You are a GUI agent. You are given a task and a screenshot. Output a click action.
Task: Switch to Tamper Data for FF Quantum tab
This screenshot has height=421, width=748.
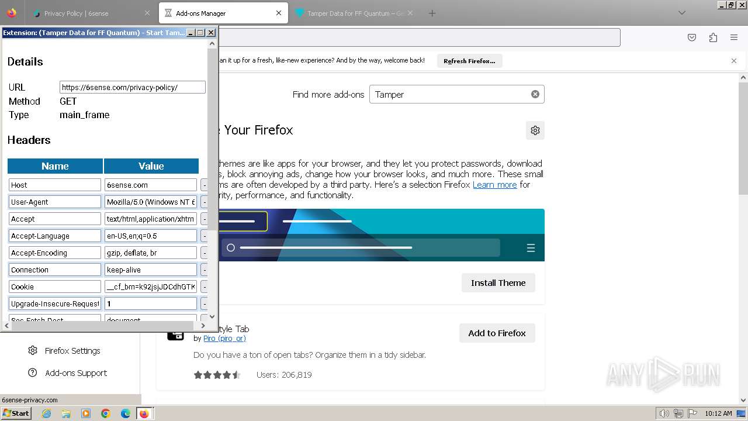pos(354,13)
